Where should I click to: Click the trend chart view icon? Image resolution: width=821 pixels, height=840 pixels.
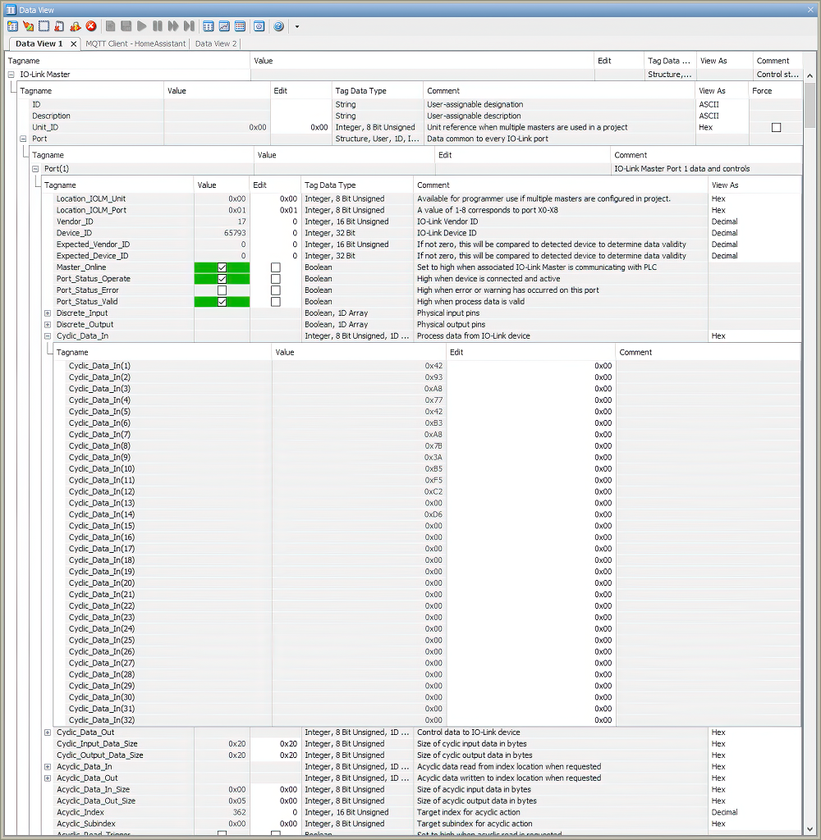pyautogui.click(x=224, y=26)
